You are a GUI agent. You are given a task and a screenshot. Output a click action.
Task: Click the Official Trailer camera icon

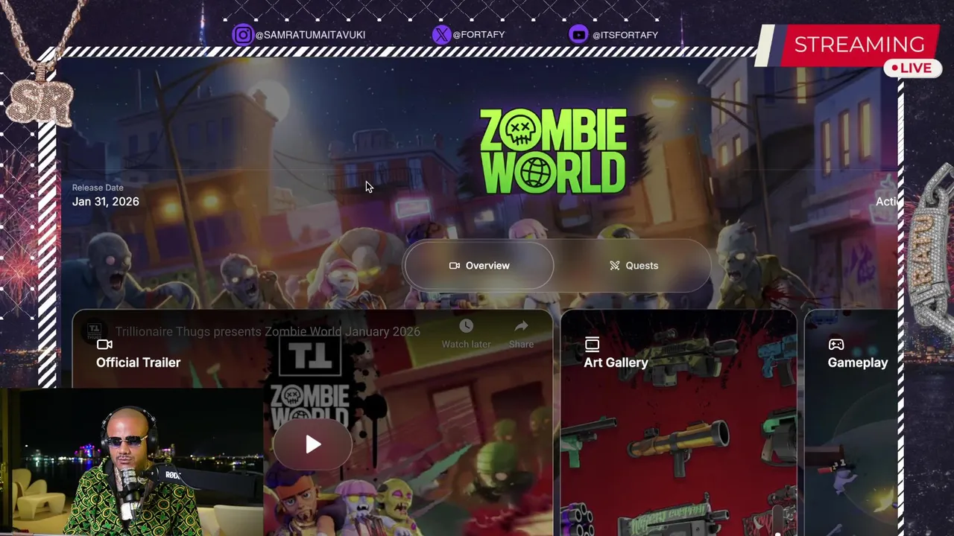click(104, 345)
